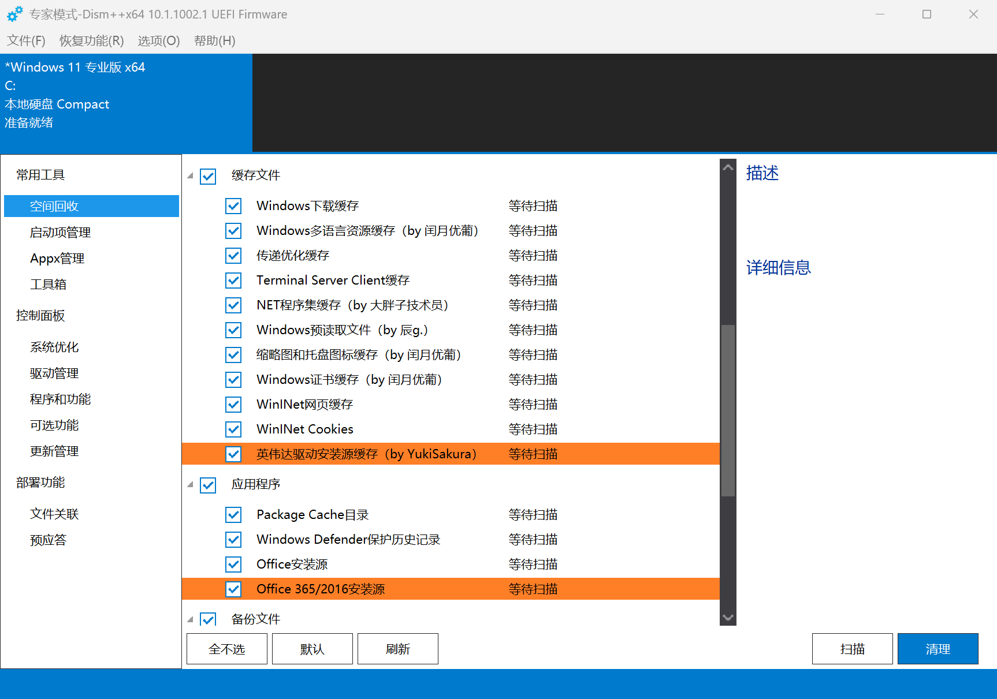
Task: Click the list scrollbar down arrow
Action: pos(728,617)
